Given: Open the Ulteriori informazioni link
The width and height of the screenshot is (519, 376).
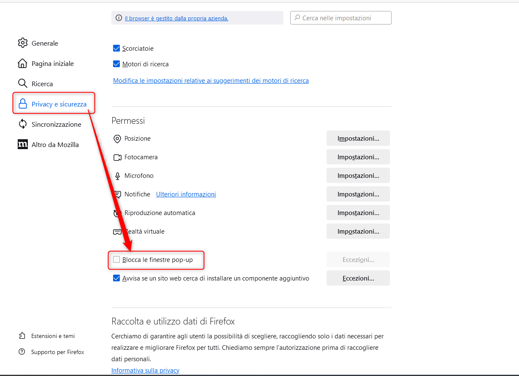Looking at the screenshot, I should click(x=186, y=194).
